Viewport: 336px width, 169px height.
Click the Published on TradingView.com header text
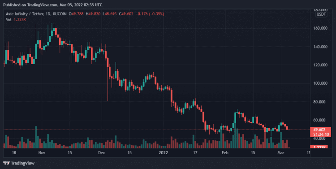tap(53, 5)
